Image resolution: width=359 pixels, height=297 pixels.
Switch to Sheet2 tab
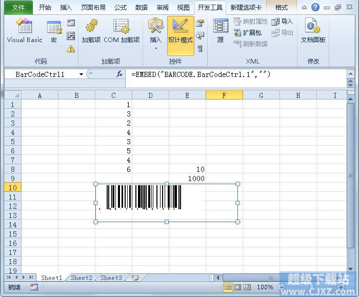[81, 278]
